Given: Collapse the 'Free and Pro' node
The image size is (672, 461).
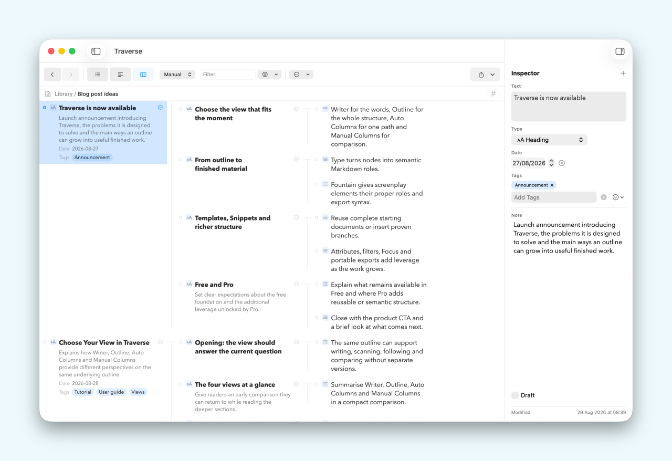Looking at the screenshot, I should [296, 284].
